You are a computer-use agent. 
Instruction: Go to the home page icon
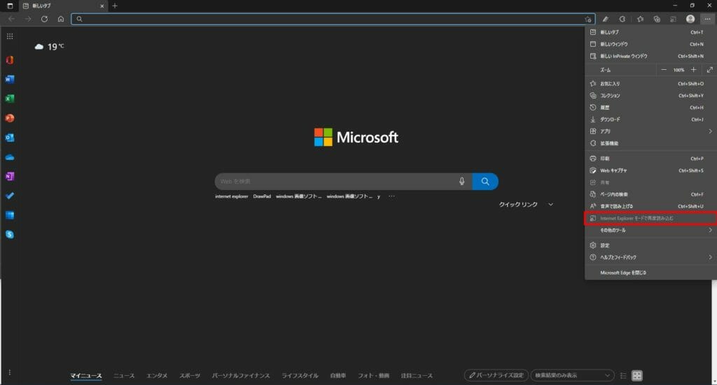61,19
